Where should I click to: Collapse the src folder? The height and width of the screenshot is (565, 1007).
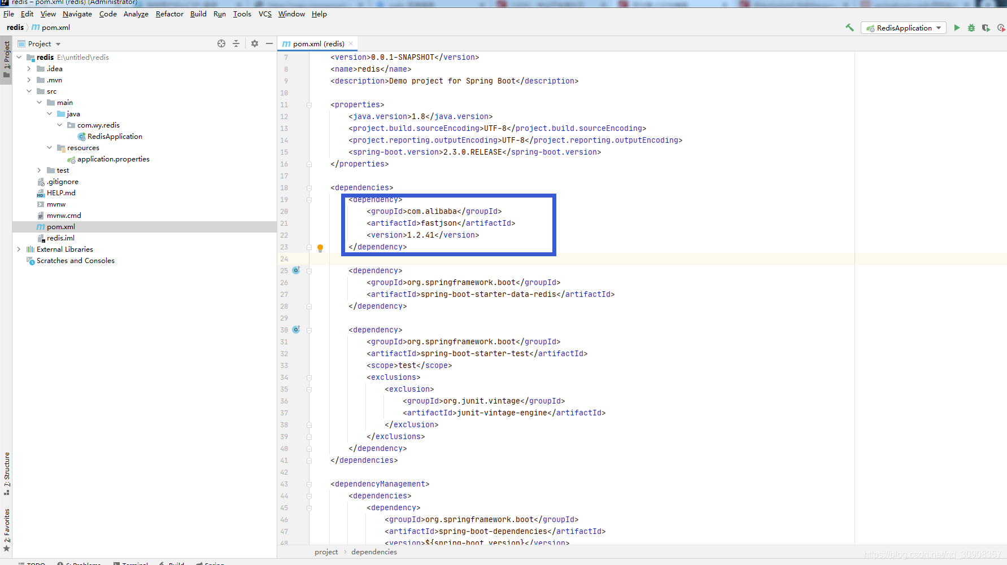tap(29, 91)
